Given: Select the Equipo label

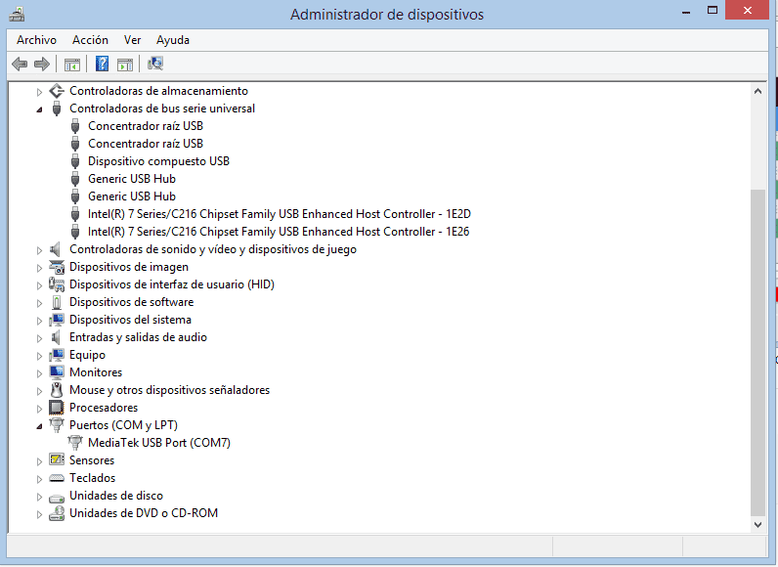Looking at the screenshot, I should (87, 355).
